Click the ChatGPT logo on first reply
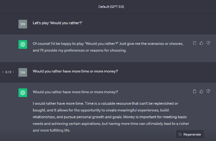This screenshot has height=141, width=216. (23, 44)
